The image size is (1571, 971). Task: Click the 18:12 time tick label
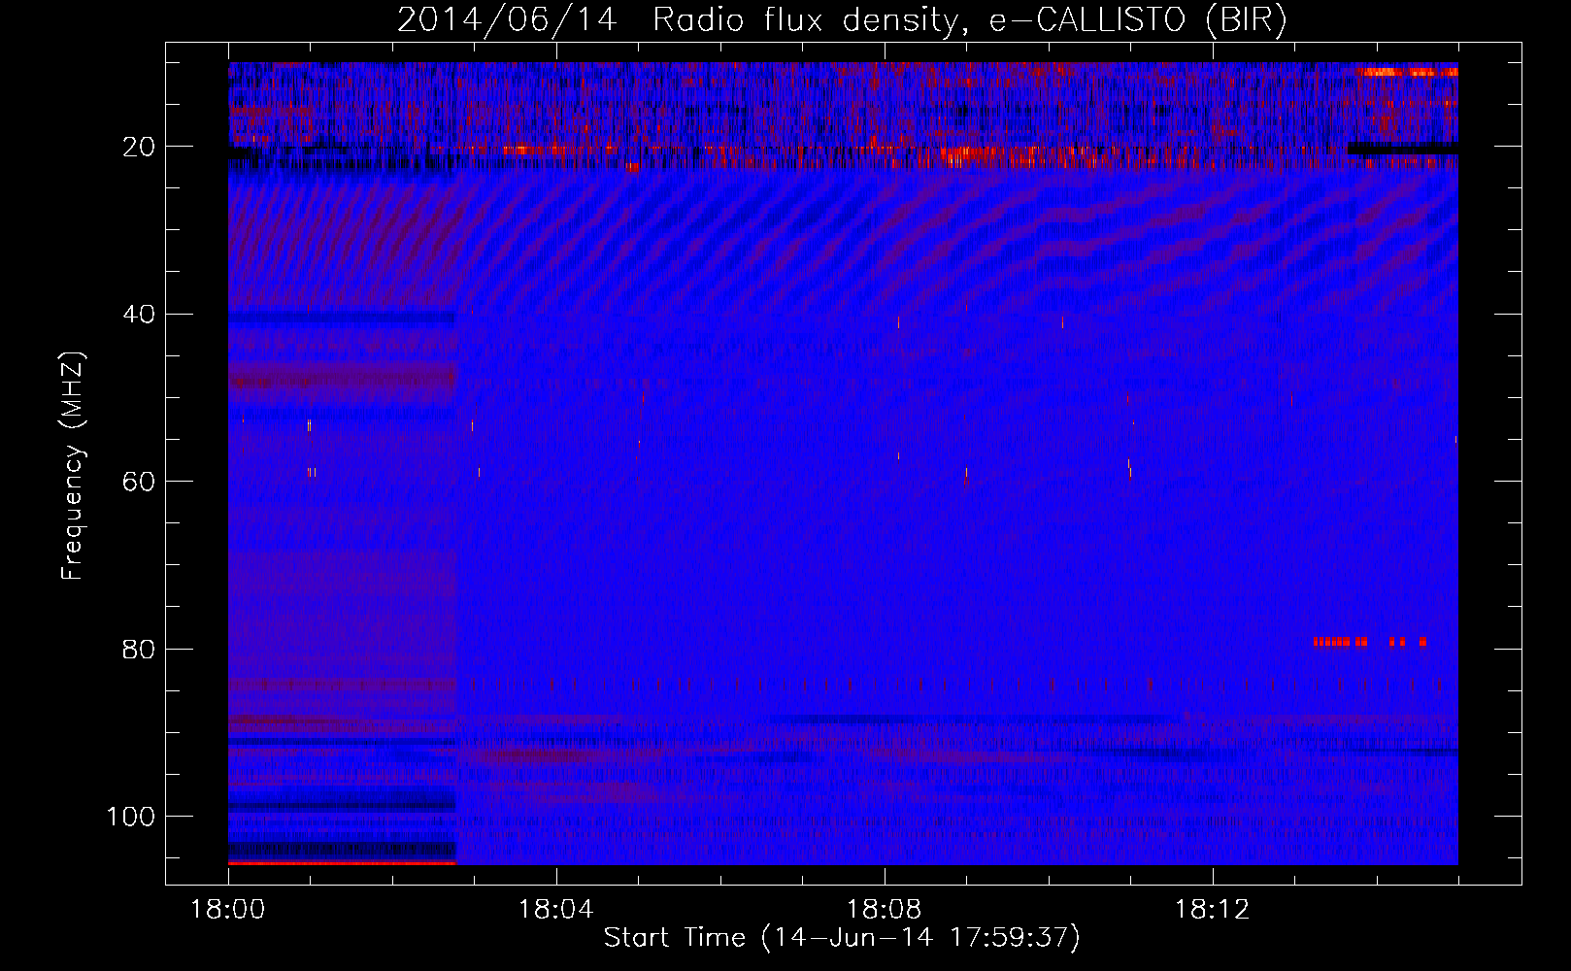tap(1212, 910)
